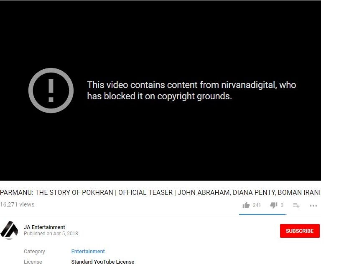
Task: Click the exclamation warning icon in player
Action: [x=51, y=91]
